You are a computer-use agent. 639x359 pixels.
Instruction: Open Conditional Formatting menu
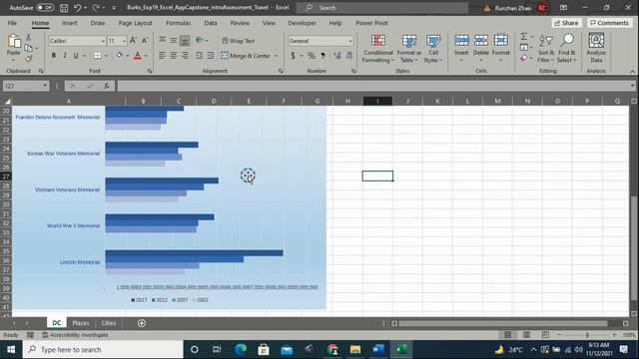378,49
